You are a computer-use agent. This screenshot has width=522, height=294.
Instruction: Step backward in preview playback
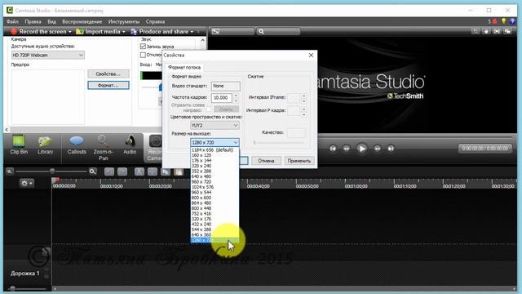click(x=346, y=149)
